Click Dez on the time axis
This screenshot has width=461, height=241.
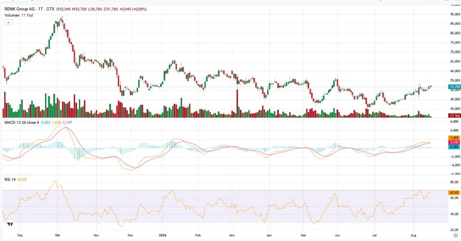tap(130, 236)
